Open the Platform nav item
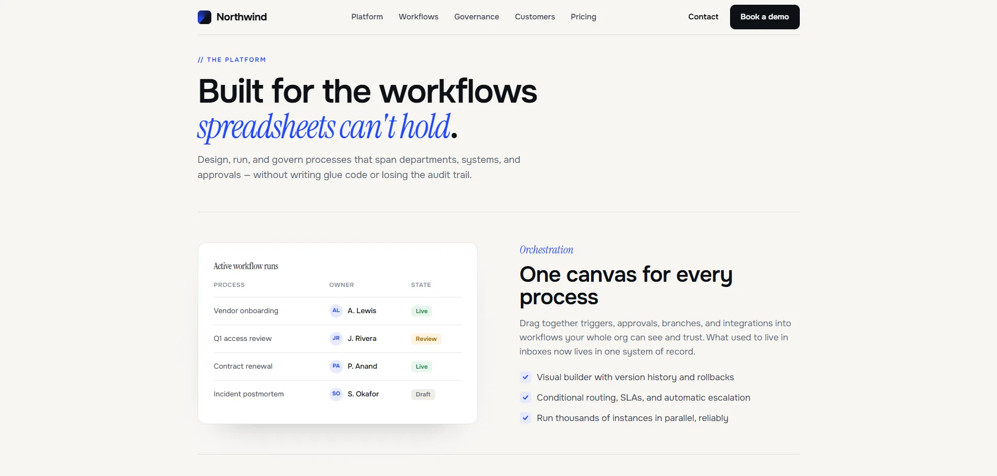This screenshot has height=476, width=997. click(x=367, y=17)
